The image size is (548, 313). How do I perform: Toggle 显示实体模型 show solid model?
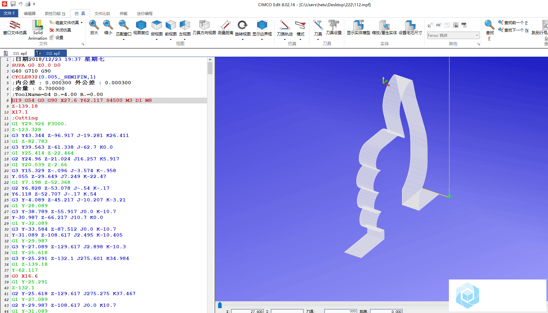[359, 28]
